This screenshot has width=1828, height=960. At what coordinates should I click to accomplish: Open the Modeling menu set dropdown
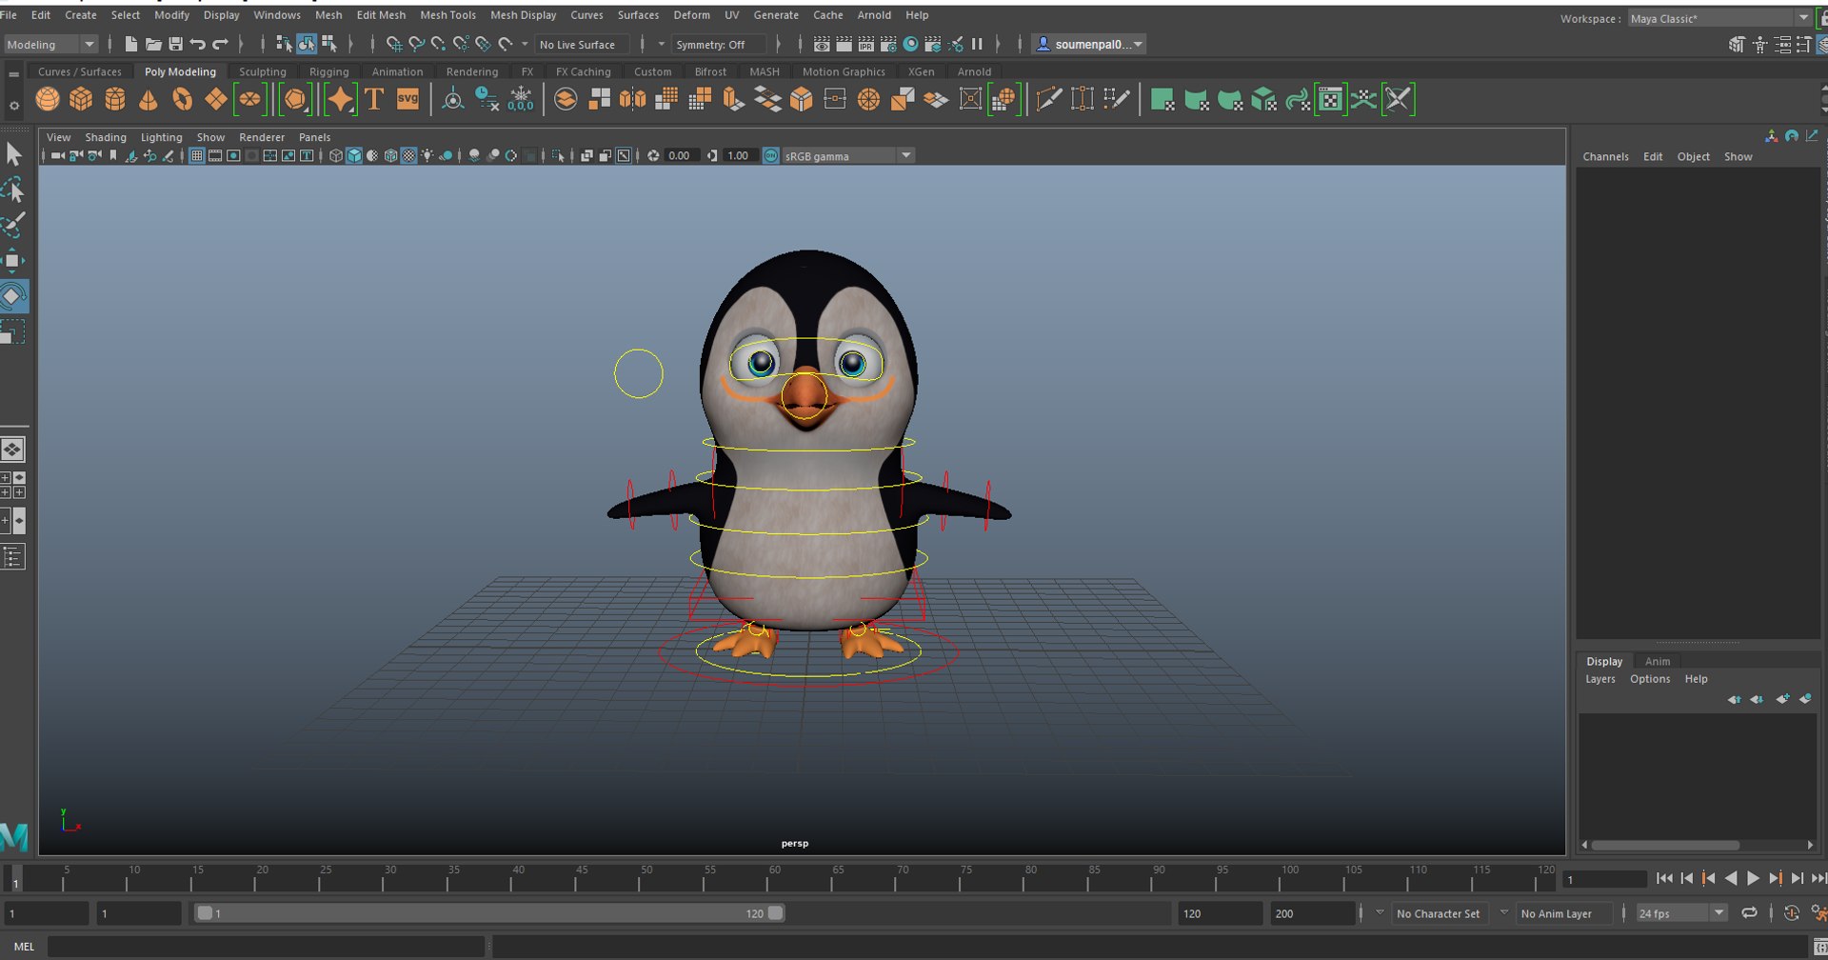[x=50, y=44]
